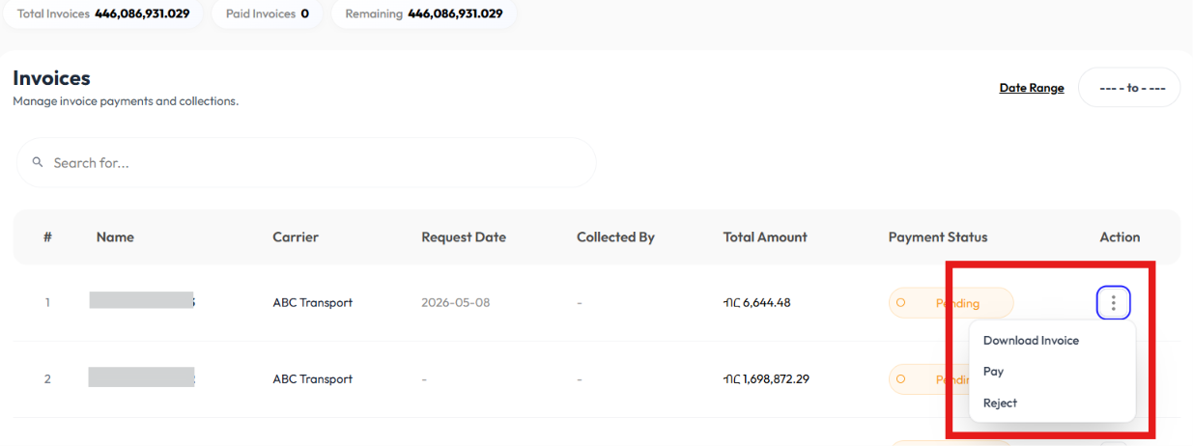Click the Pending status badge for invoice 1

[951, 303]
